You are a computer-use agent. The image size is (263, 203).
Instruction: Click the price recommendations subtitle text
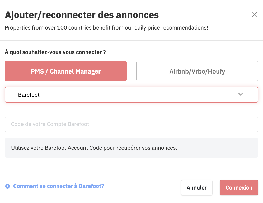click(106, 28)
